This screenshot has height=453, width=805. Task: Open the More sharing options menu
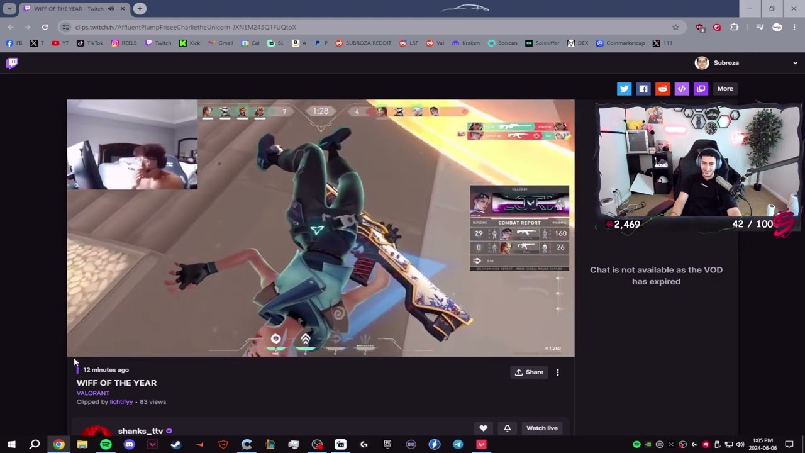(x=725, y=89)
